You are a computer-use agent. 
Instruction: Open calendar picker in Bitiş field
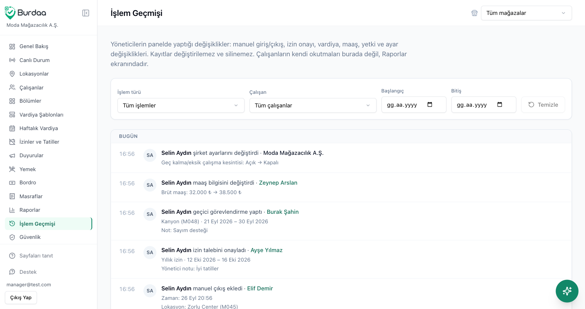499,104
